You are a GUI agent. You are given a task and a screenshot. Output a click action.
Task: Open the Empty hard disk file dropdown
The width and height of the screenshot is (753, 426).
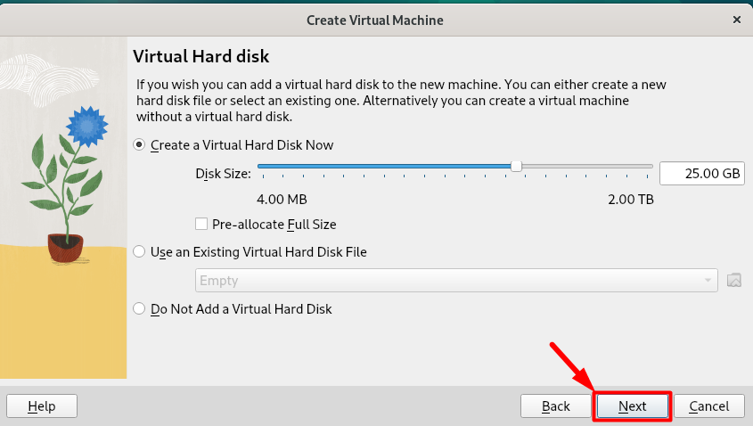(456, 281)
